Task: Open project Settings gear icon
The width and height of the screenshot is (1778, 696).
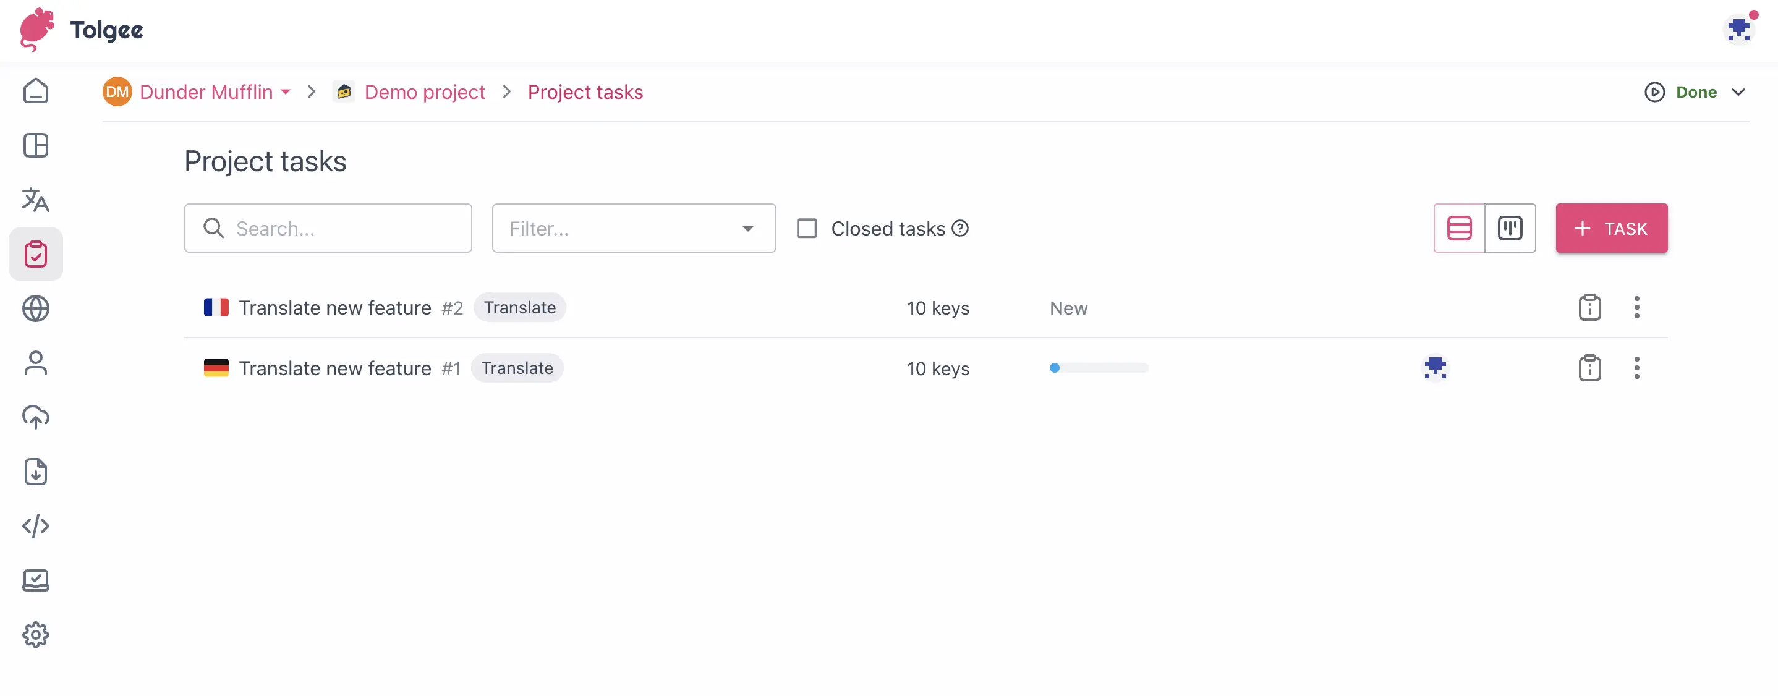Action: click(36, 635)
